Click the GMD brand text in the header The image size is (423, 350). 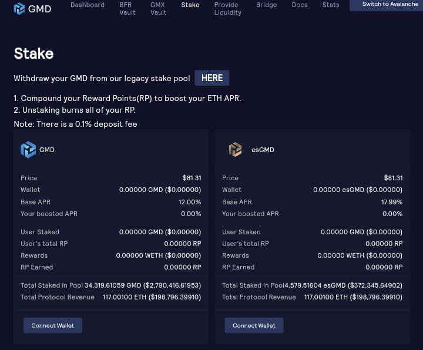pyautogui.click(x=40, y=9)
